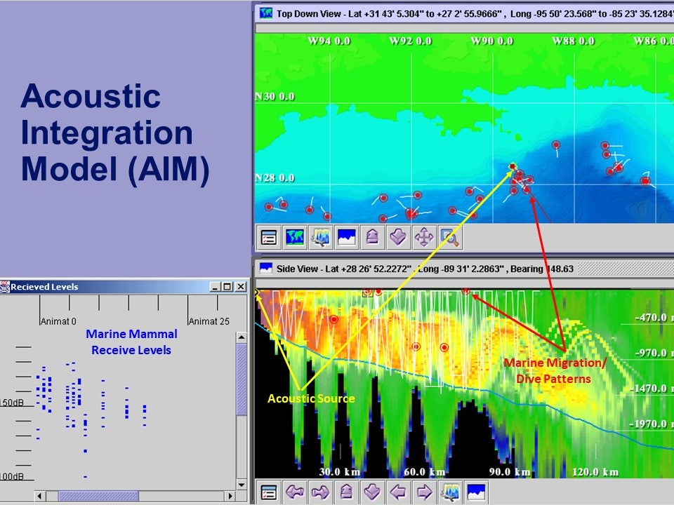Click the curved right arrow in Side View toolbar
This screenshot has height=505, width=674.
pyautogui.click(x=320, y=492)
